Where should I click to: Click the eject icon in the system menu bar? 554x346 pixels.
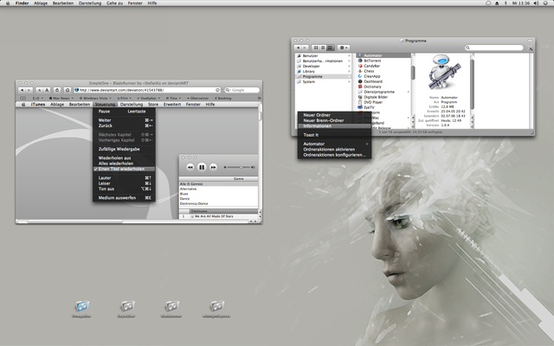[x=497, y=3]
